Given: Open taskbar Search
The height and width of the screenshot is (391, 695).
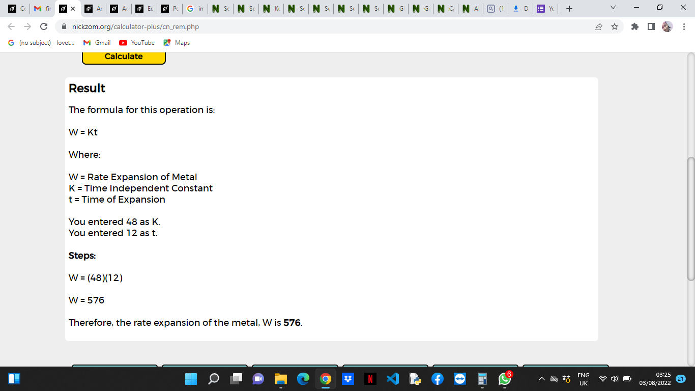Looking at the screenshot, I should (214, 379).
